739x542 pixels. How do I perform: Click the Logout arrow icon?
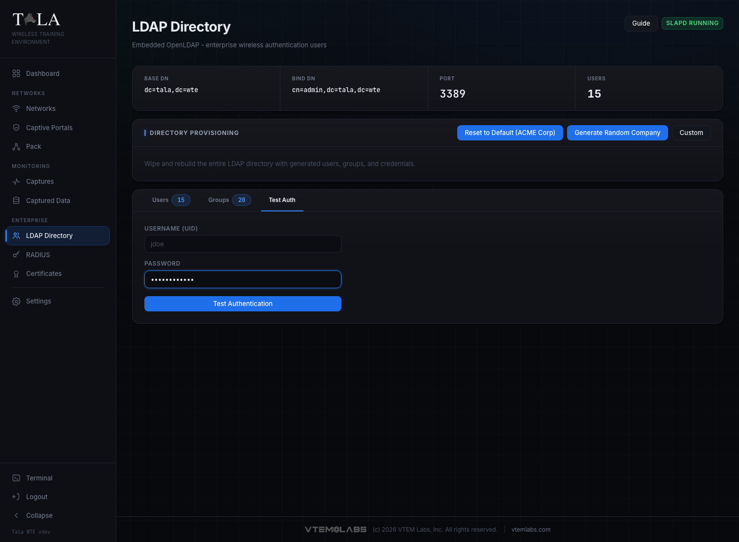(16, 497)
